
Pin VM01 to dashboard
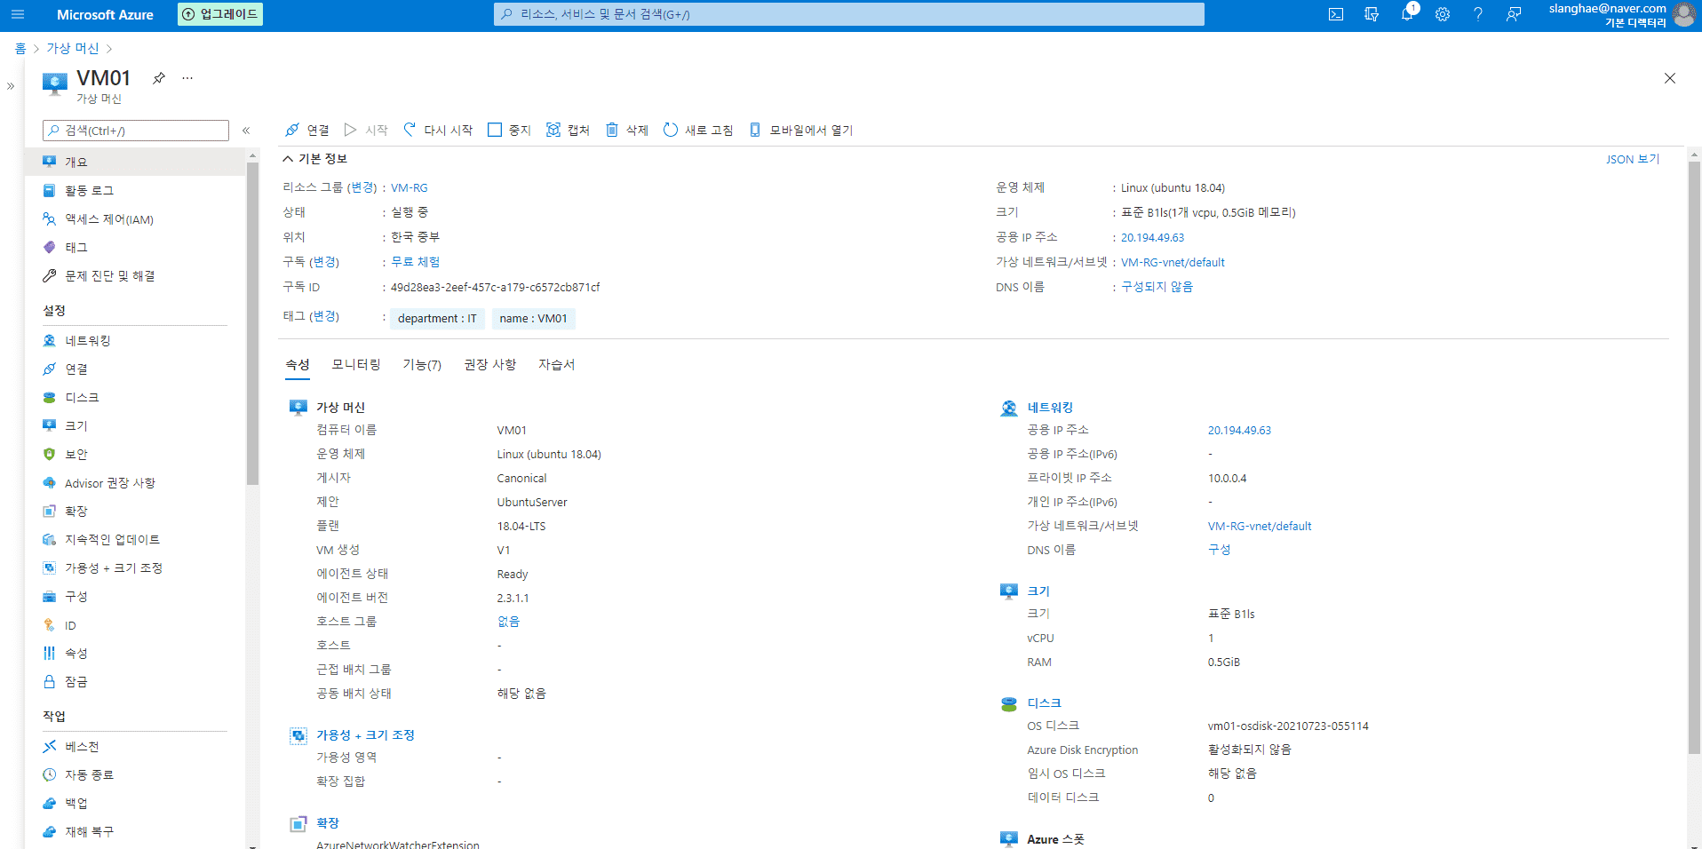(159, 78)
